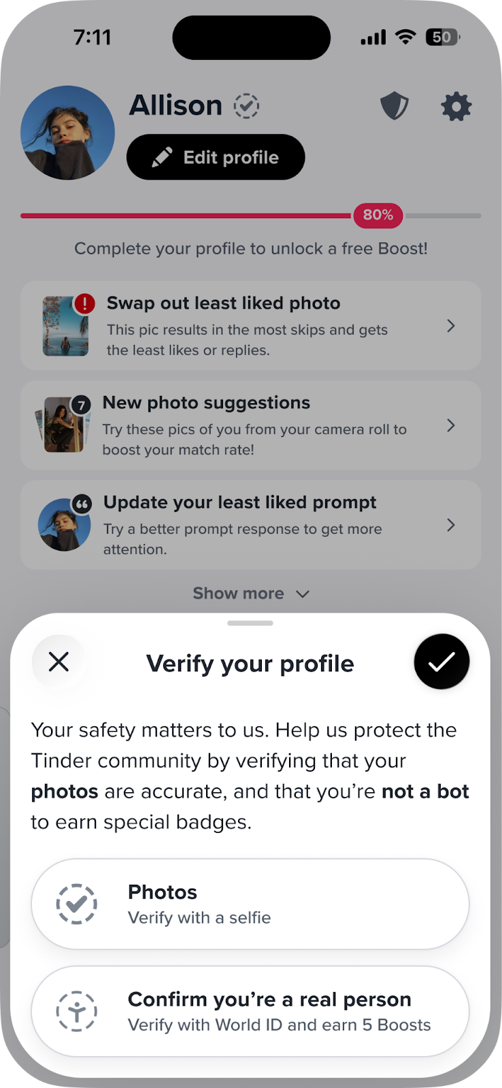This screenshot has height=1088, width=502.
Task: Close the Verify your profile sheet
Action: (59, 661)
